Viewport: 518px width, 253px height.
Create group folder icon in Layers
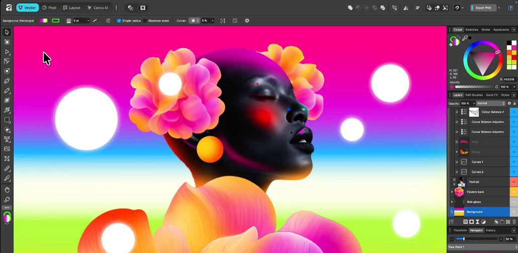coord(502,222)
